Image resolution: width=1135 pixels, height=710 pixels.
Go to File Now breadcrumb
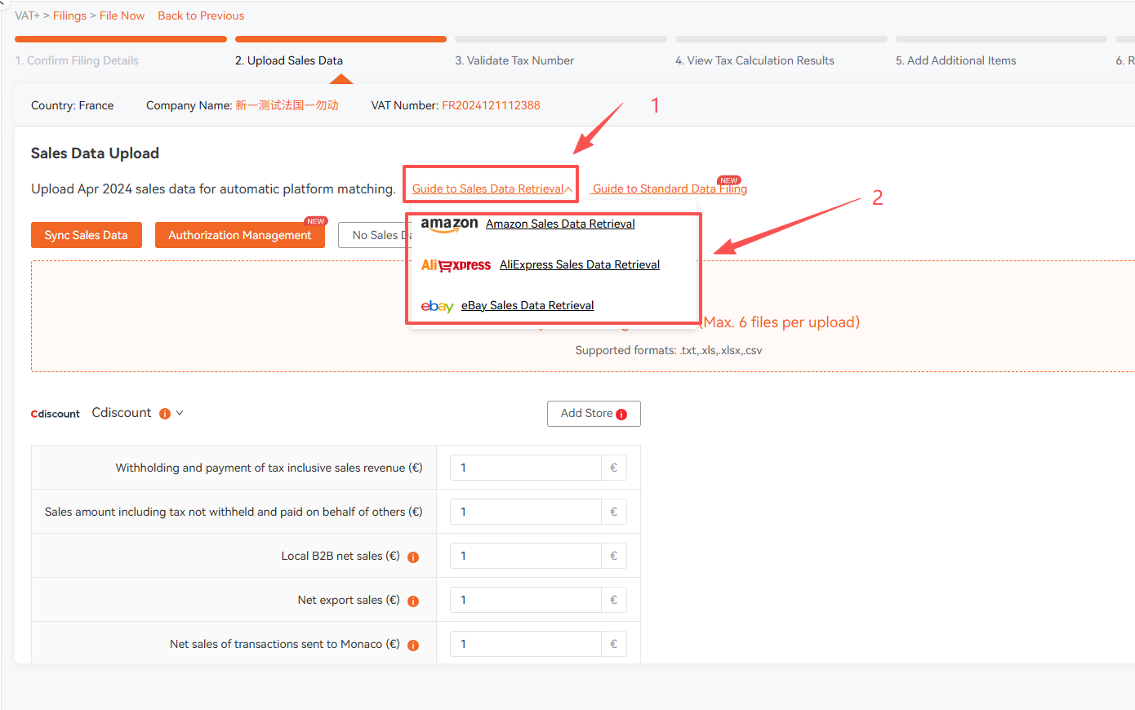point(122,16)
